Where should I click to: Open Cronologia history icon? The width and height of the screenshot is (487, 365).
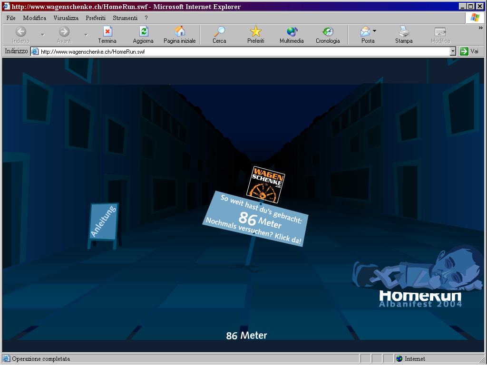(328, 31)
